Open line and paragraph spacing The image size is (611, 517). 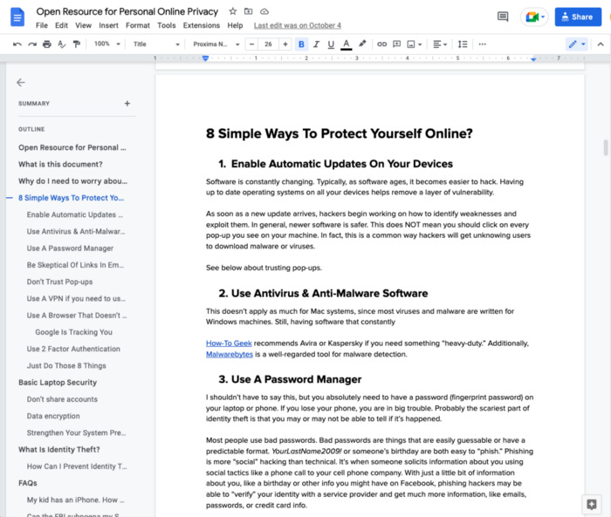click(x=463, y=44)
